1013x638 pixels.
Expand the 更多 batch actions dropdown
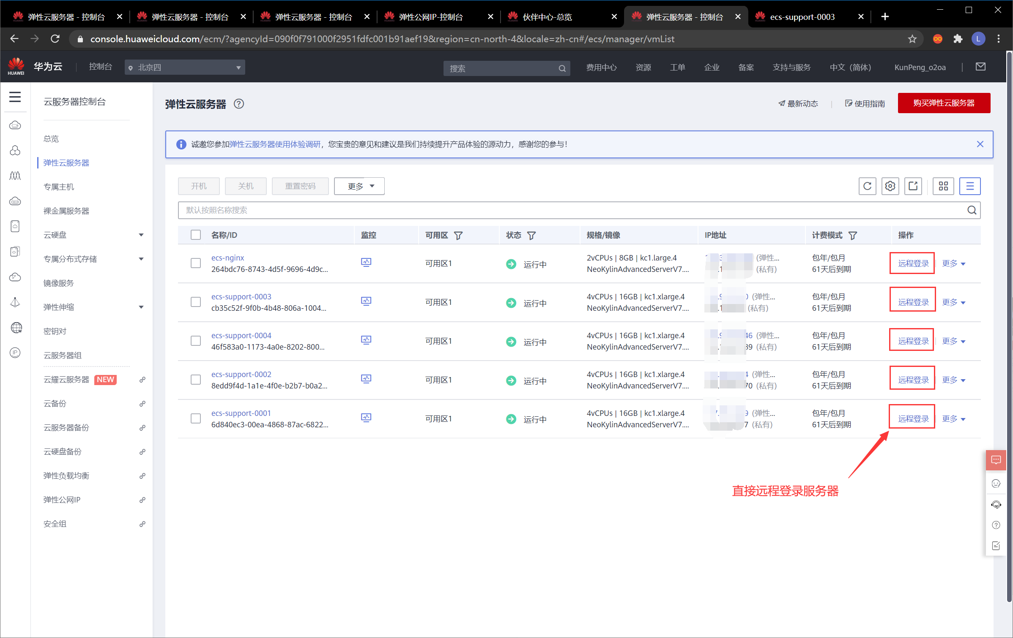[359, 186]
